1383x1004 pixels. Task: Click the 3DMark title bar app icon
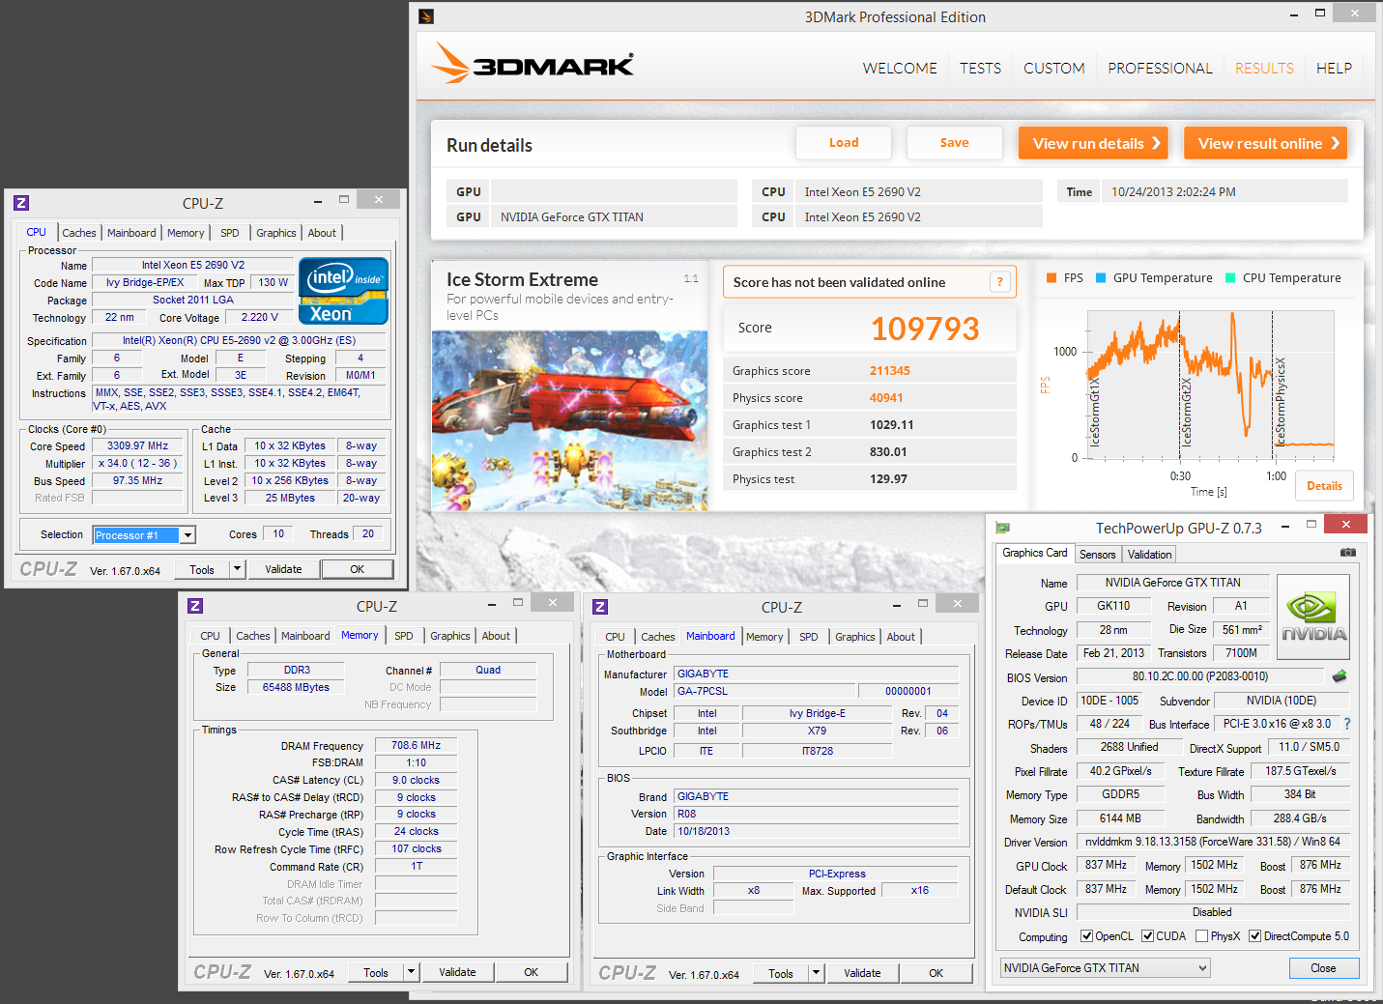pyautogui.click(x=426, y=16)
